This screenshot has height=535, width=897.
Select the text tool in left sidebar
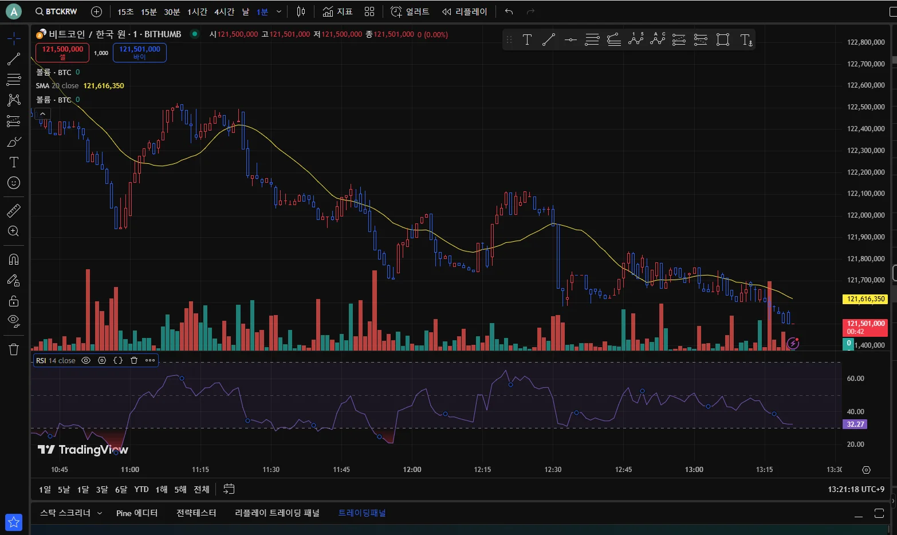point(14,162)
